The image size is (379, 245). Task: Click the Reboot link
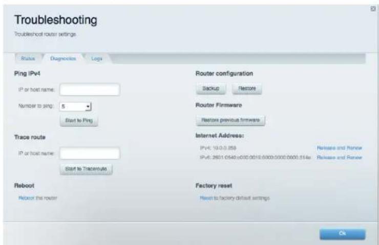click(26, 198)
